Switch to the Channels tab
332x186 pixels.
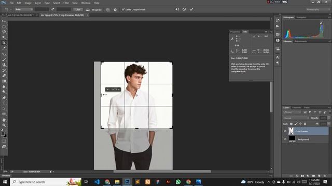(296, 107)
